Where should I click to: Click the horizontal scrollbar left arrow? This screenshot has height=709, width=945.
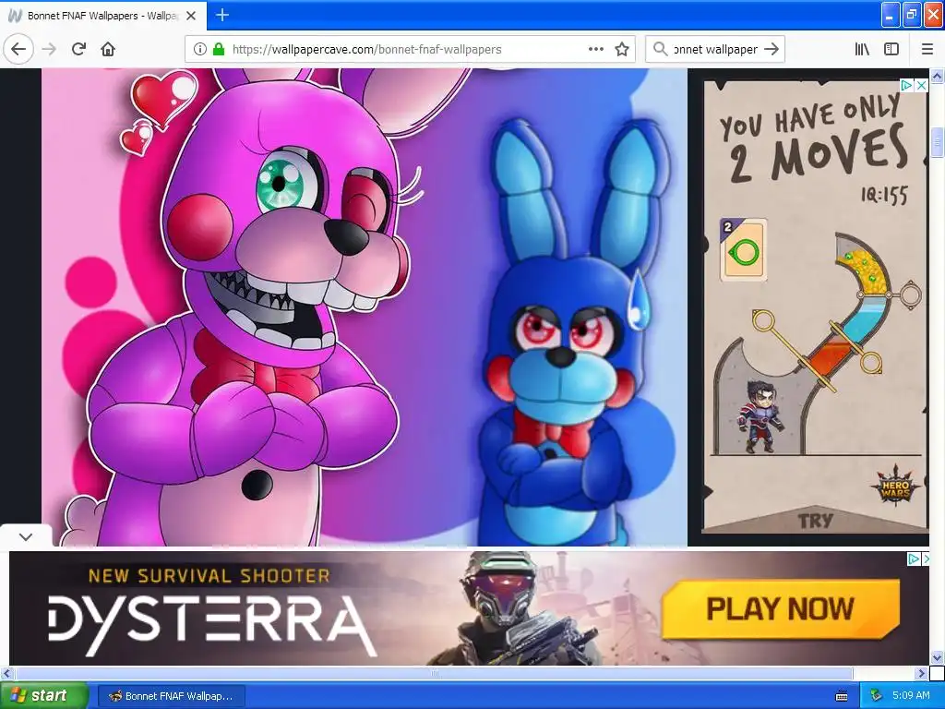pyautogui.click(x=7, y=673)
